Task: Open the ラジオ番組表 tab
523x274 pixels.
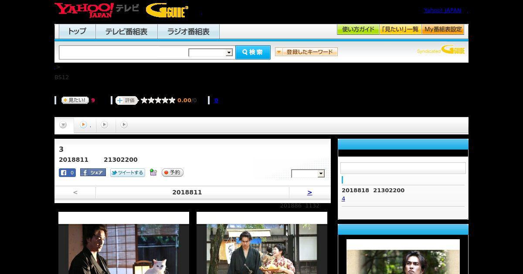Action: click(x=188, y=32)
